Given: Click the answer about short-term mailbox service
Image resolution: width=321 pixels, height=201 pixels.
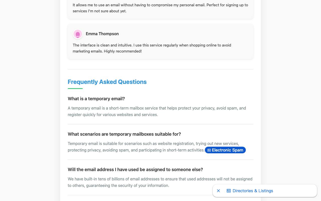Looking at the screenshot, I should click(x=157, y=111).
